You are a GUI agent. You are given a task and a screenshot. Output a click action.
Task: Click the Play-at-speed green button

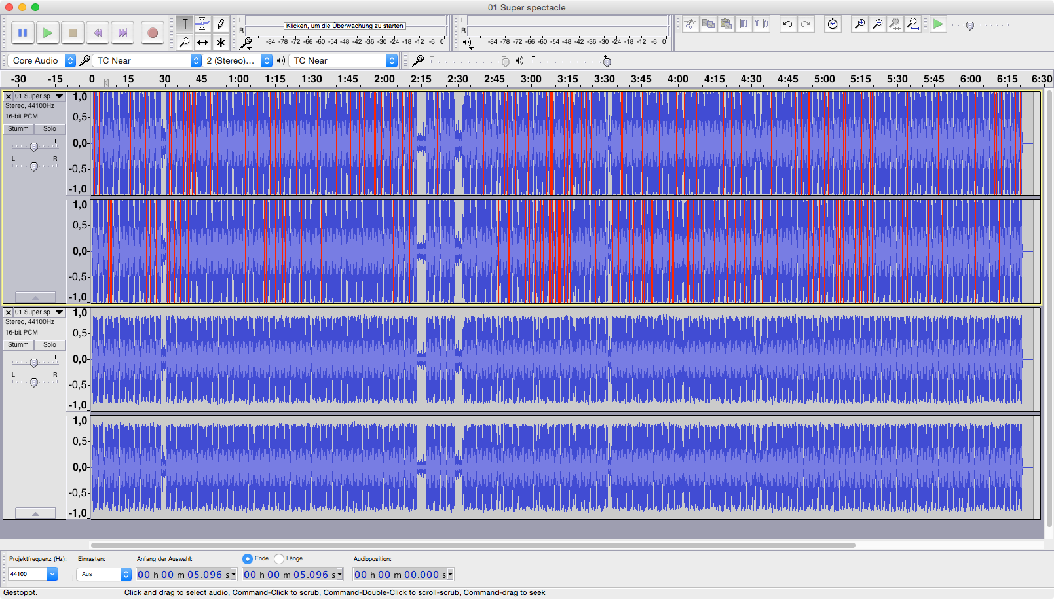tap(938, 24)
